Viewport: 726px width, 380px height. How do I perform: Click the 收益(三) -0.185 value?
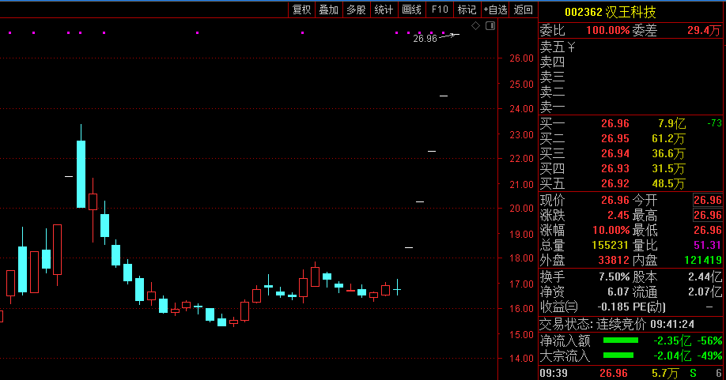point(613,307)
